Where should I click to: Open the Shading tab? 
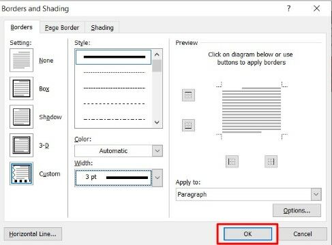tap(102, 28)
